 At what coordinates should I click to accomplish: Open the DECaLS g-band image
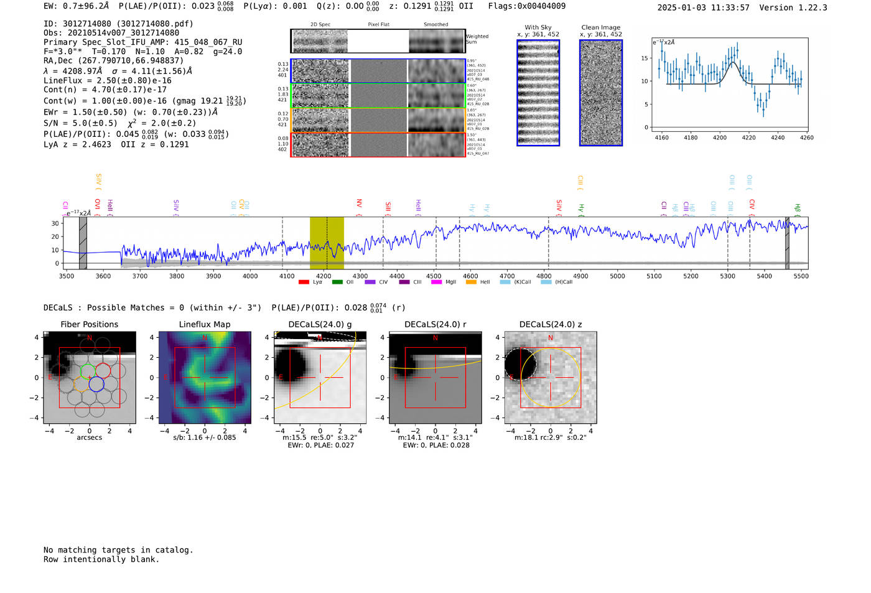click(x=320, y=377)
